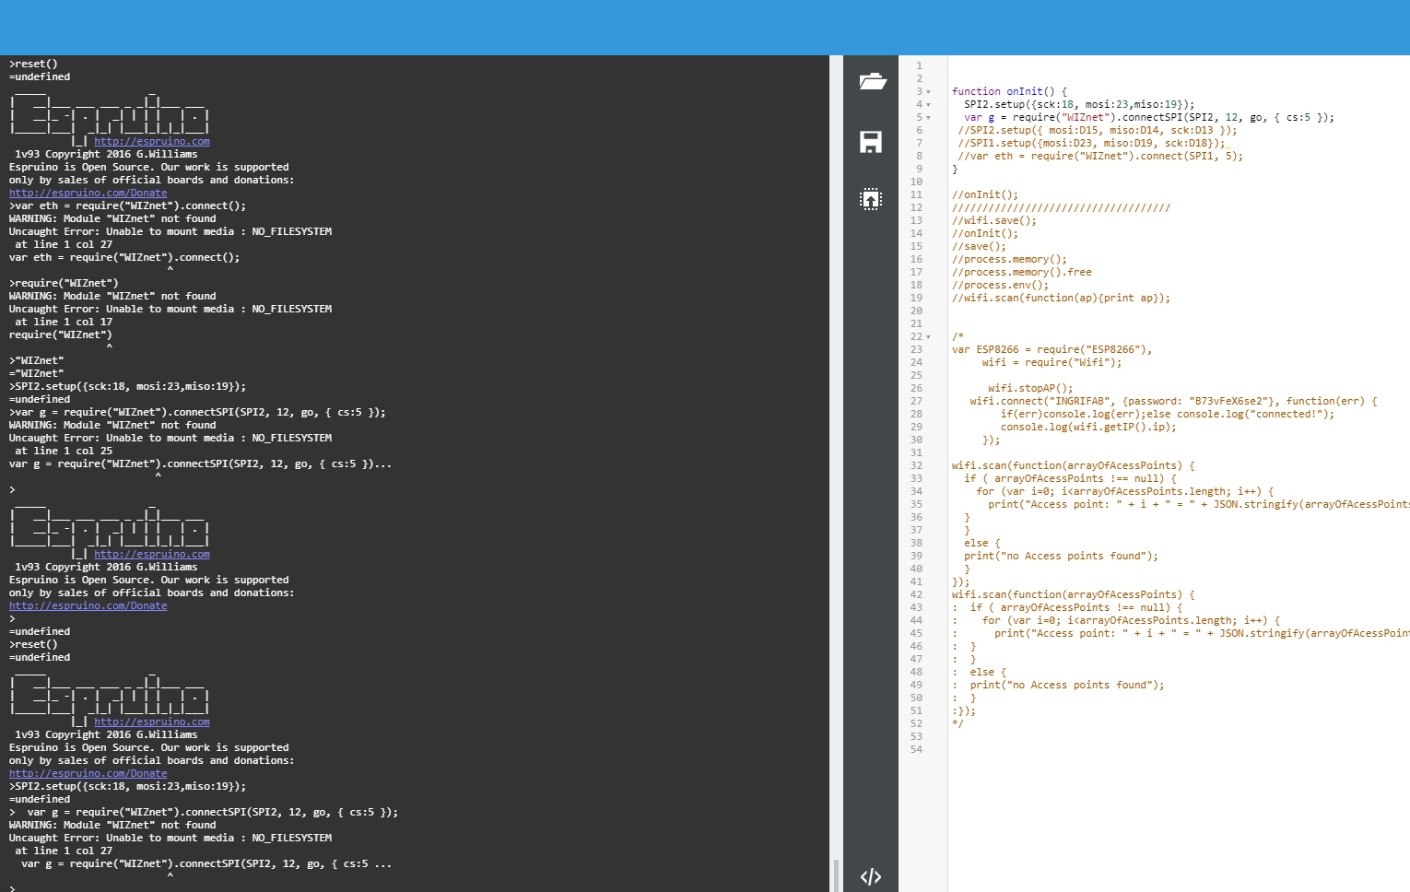Click the ">reset()" command on the terminal's first line
1410x892 pixels.
tap(33, 64)
